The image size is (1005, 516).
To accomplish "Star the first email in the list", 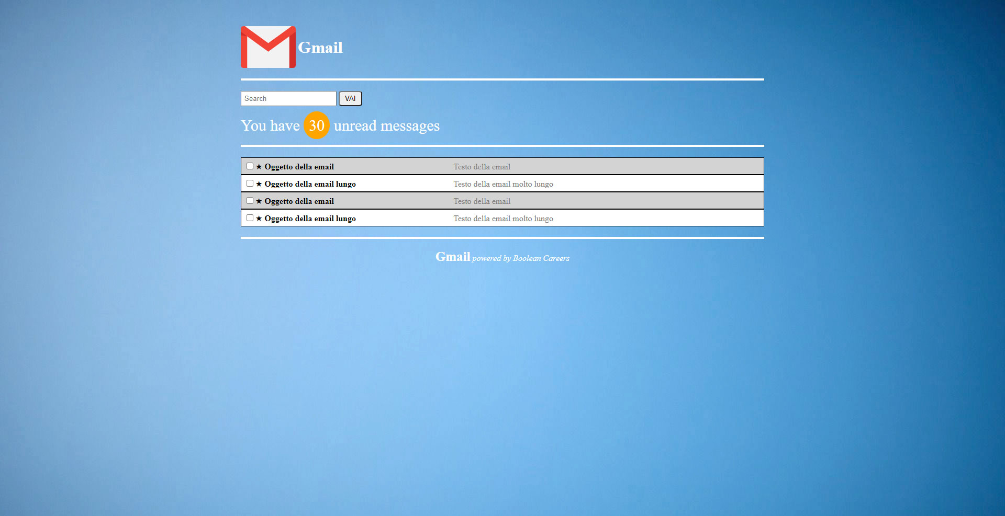I will [x=259, y=167].
